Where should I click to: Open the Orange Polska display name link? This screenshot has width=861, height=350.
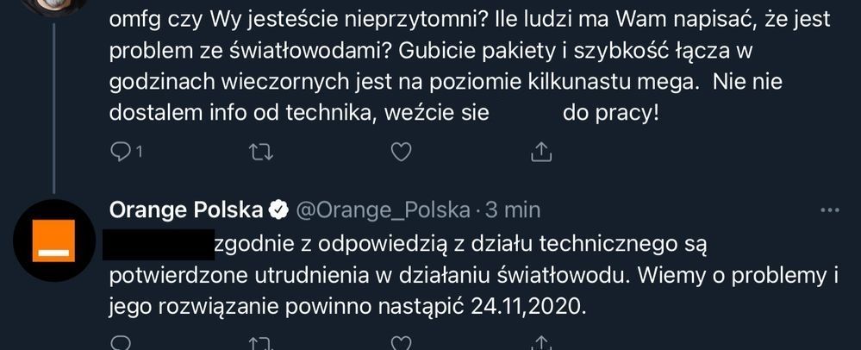pos(186,209)
